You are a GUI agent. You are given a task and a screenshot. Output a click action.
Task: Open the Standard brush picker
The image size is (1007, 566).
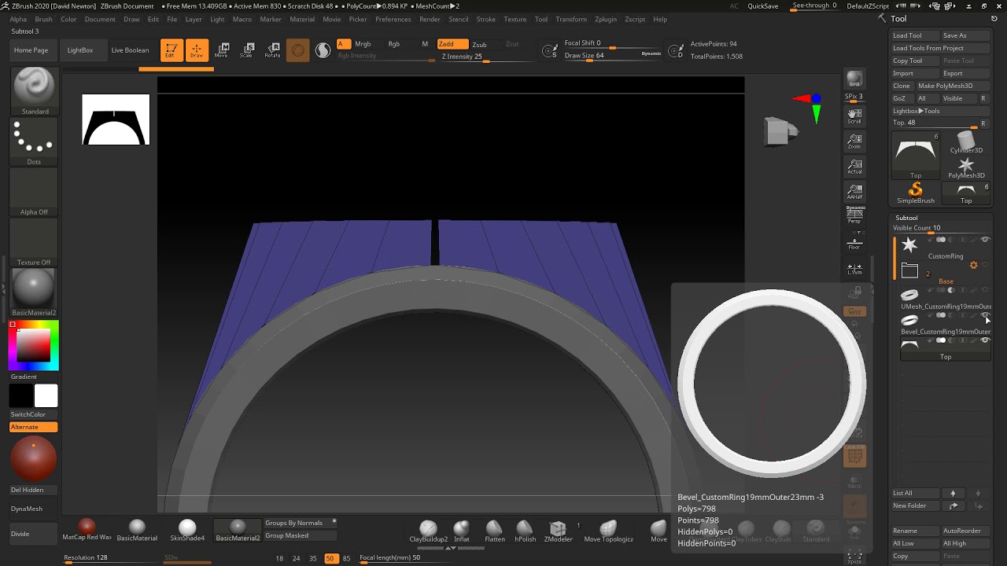pos(34,91)
